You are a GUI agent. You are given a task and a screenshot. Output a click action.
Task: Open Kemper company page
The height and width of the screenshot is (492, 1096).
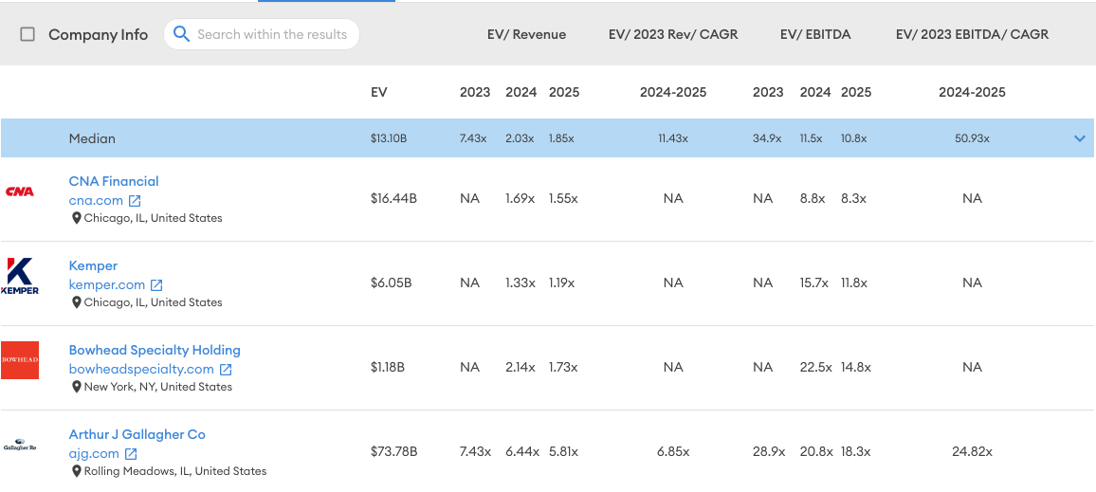tap(93, 265)
